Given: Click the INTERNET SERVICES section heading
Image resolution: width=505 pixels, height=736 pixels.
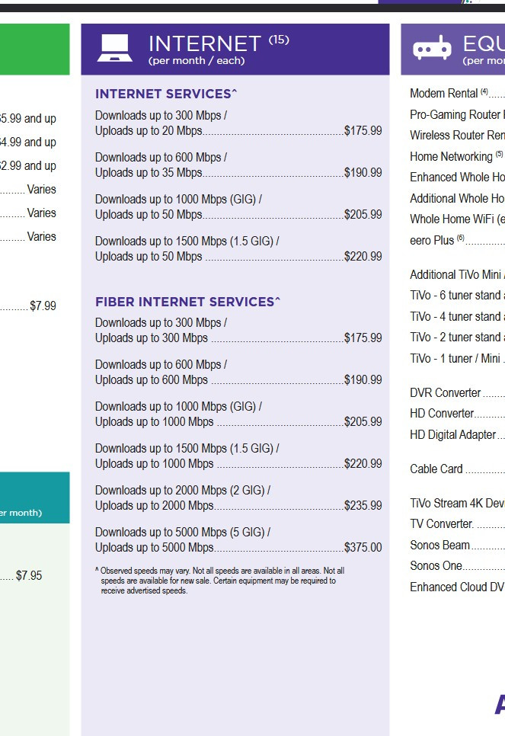Looking at the screenshot, I should pyautogui.click(x=166, y=94).
